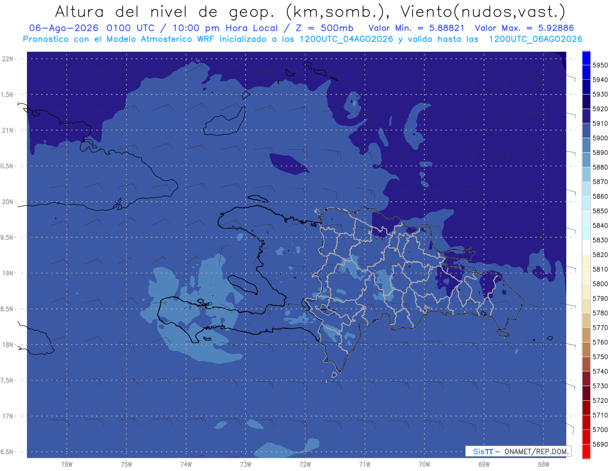This screenshot has height=471, width=610.
Task: Click the '21N' latitude axis label
Action: [x=8, y=131]
